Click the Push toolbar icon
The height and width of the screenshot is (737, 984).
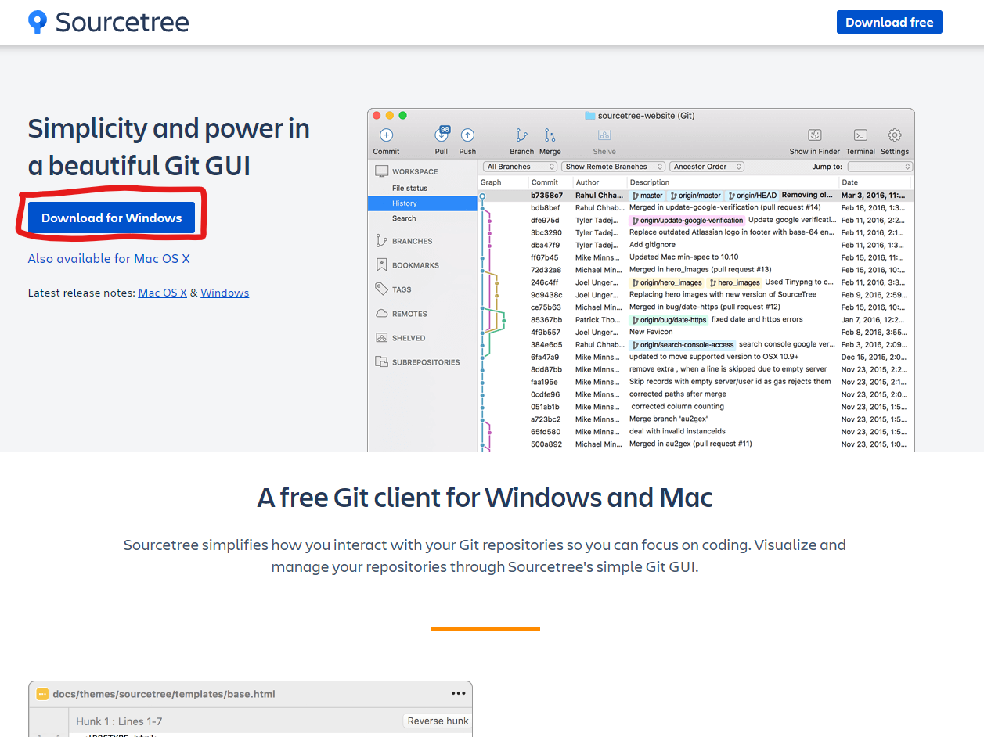coord(467,135)
